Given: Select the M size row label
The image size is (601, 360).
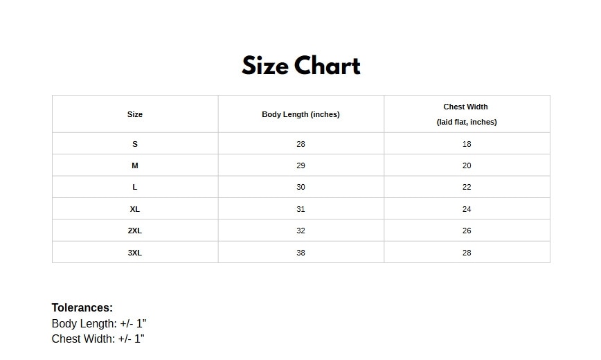Looking at the screenshot, I should click(x=135, y=165).
